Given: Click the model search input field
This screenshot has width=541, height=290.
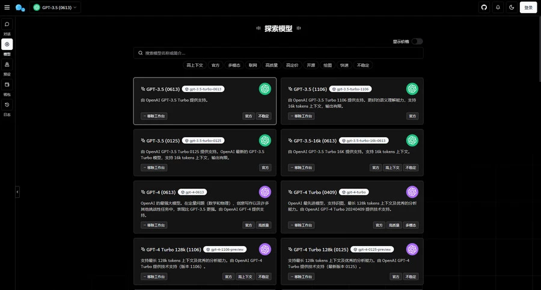Looking at the screenshot, I should (x=278, y=53).
